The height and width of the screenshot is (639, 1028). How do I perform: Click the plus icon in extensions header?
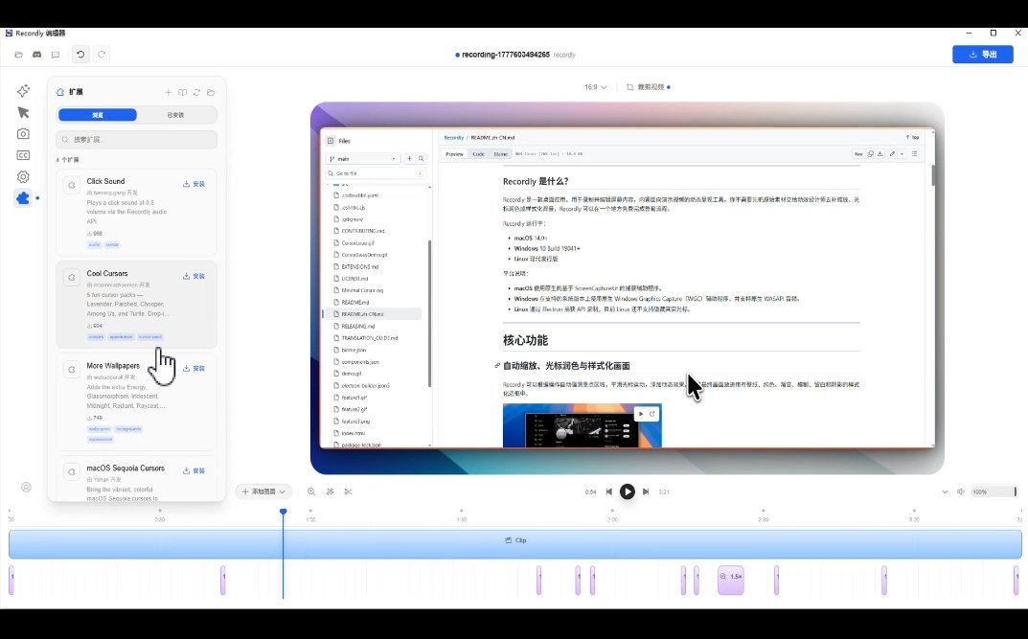click(168, 92)
